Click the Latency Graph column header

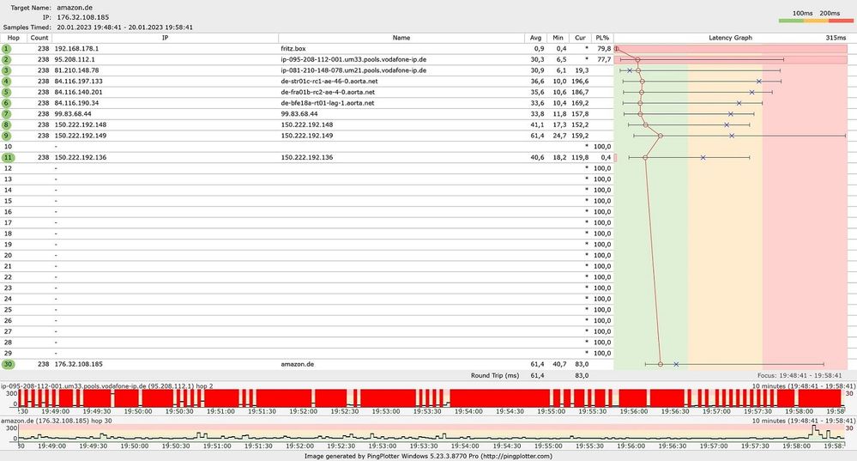[730, 38]
